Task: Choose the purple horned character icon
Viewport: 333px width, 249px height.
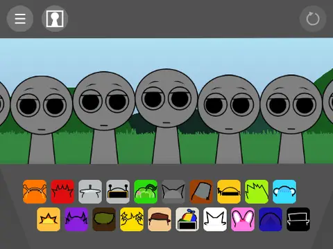Action: click(76, 219)
